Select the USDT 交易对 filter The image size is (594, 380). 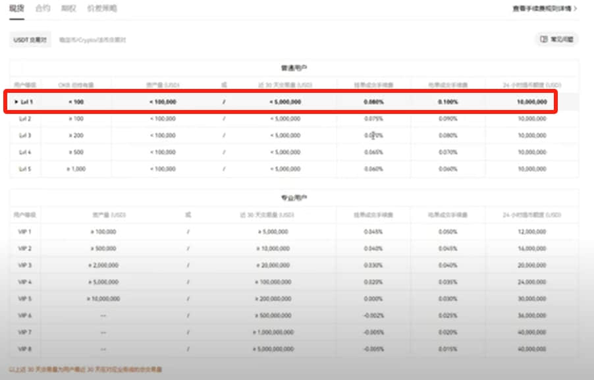[30, 40]
